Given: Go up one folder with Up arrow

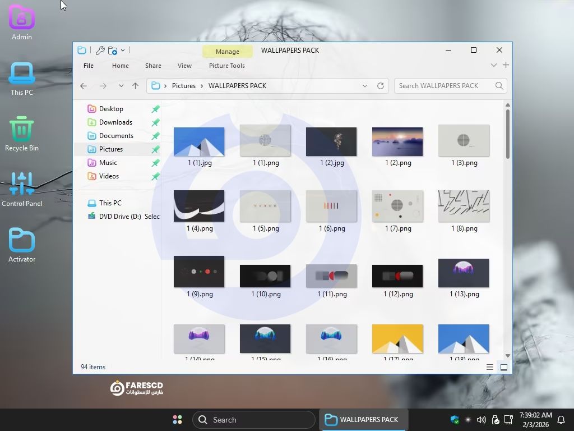Looking at the screenshot, I should [x=135, y=86].
